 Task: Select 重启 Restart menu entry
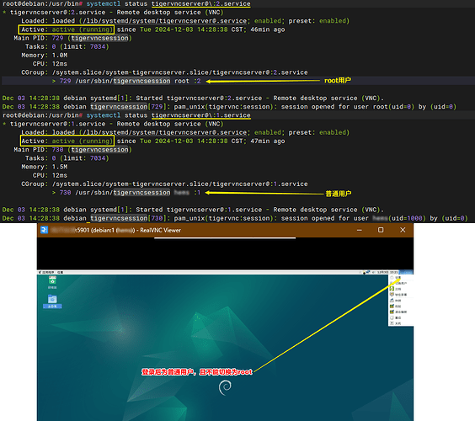pyautogui.click(x=401, y=317)
